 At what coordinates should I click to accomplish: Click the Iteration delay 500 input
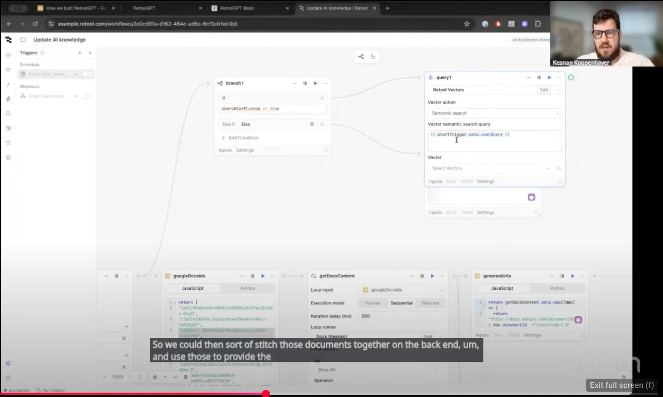402,316
